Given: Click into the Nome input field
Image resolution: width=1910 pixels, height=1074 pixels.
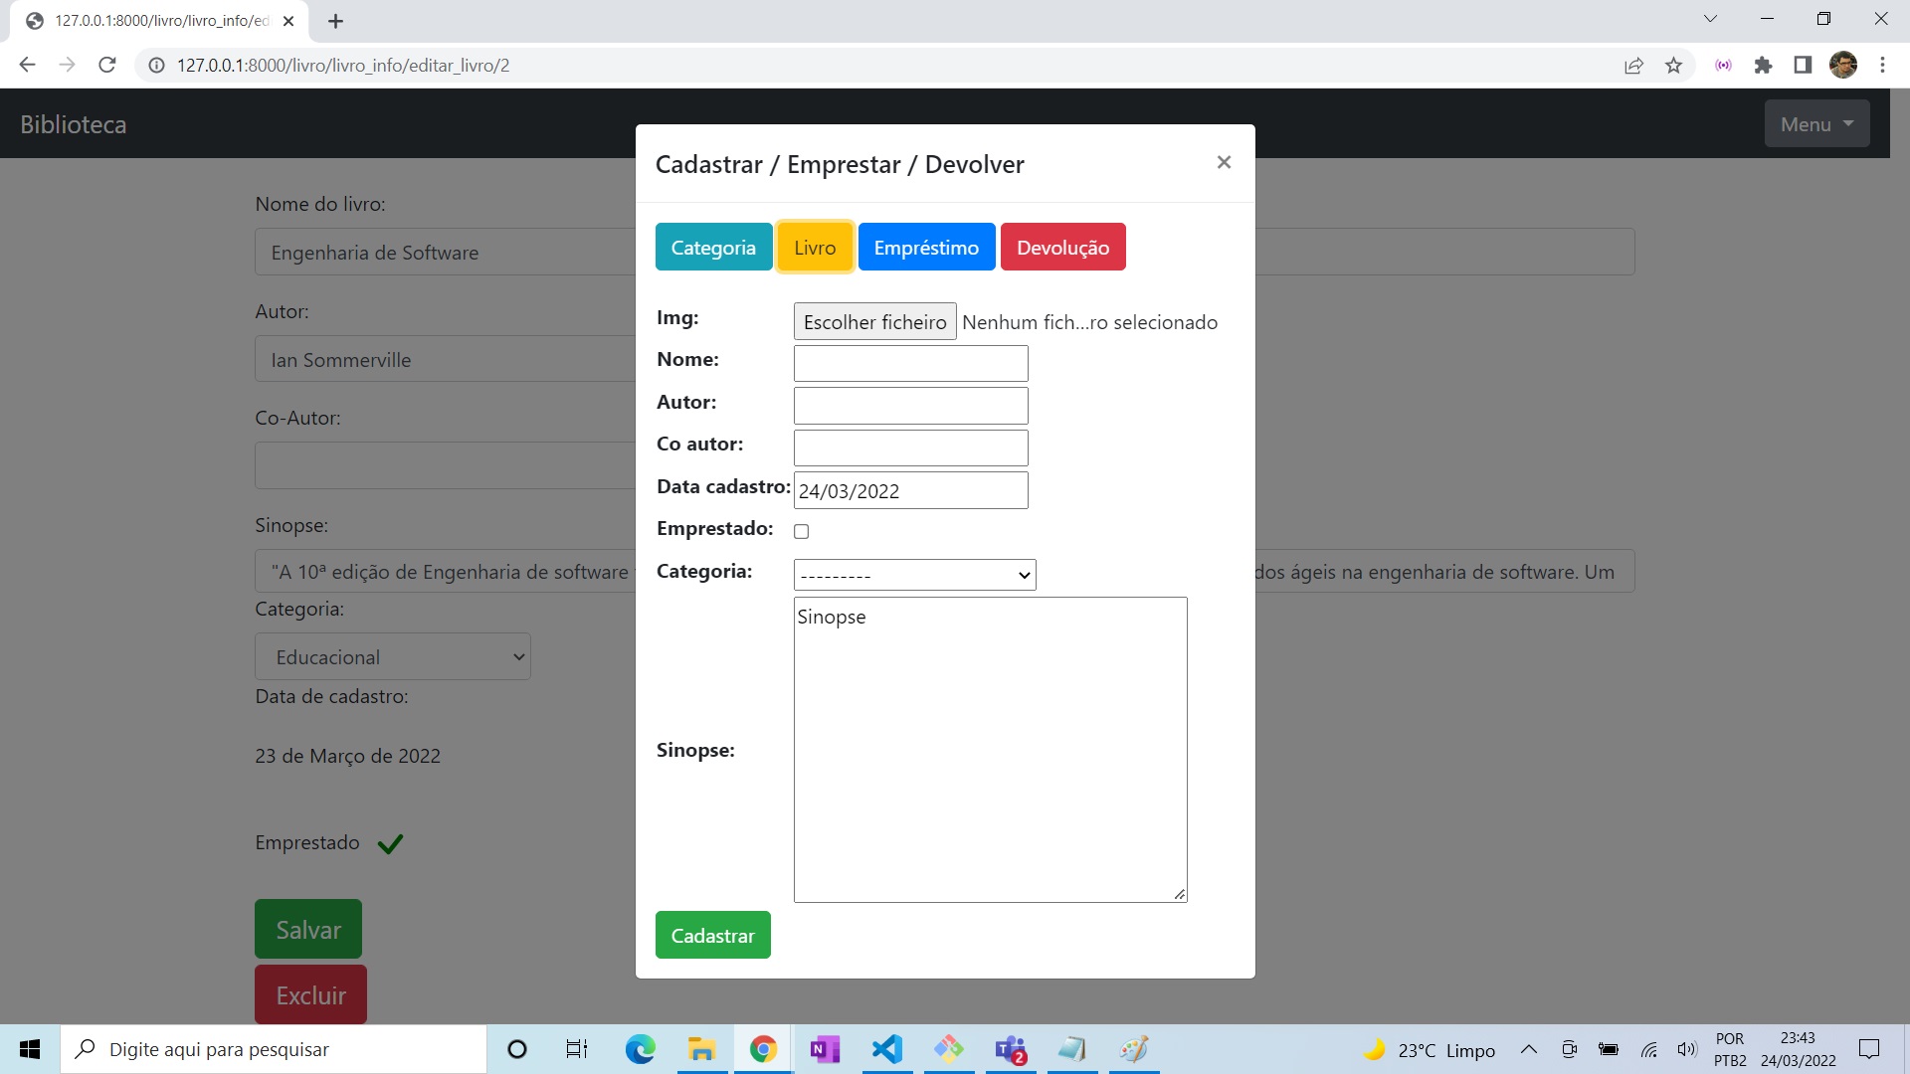Looking at the screenshot, I should [x=910, y=364].
